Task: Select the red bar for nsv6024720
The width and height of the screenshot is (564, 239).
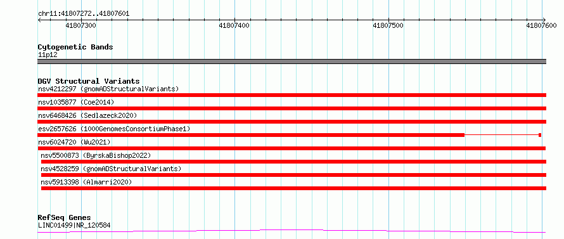Action: pyautogui.click(x=292, y=148)
